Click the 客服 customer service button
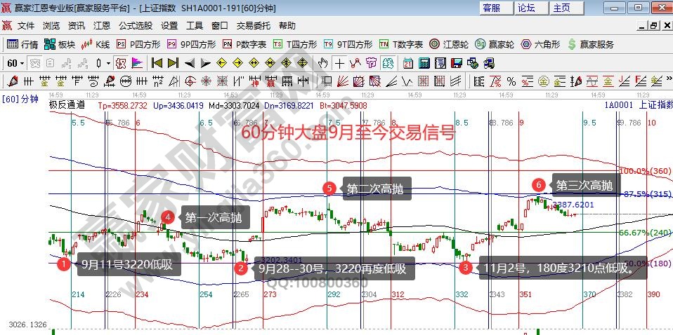 (492, 8)
